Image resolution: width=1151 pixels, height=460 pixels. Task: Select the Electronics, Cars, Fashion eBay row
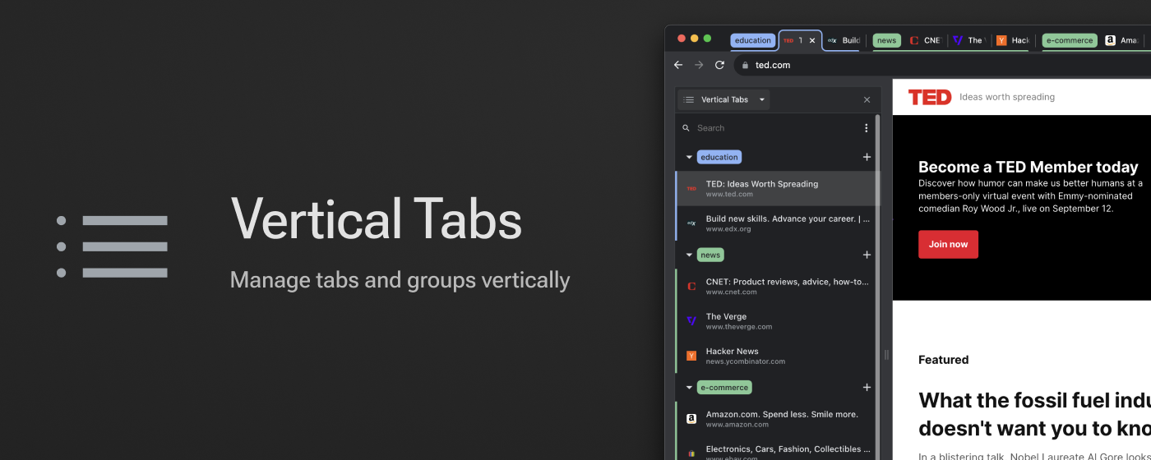[775, 450]
